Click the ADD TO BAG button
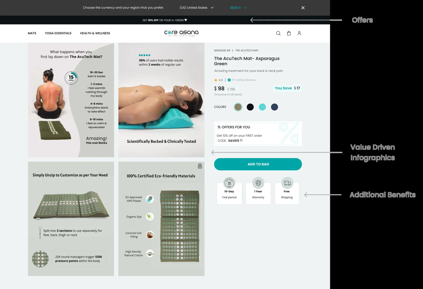The image size is (423, 289). [258, 164]
